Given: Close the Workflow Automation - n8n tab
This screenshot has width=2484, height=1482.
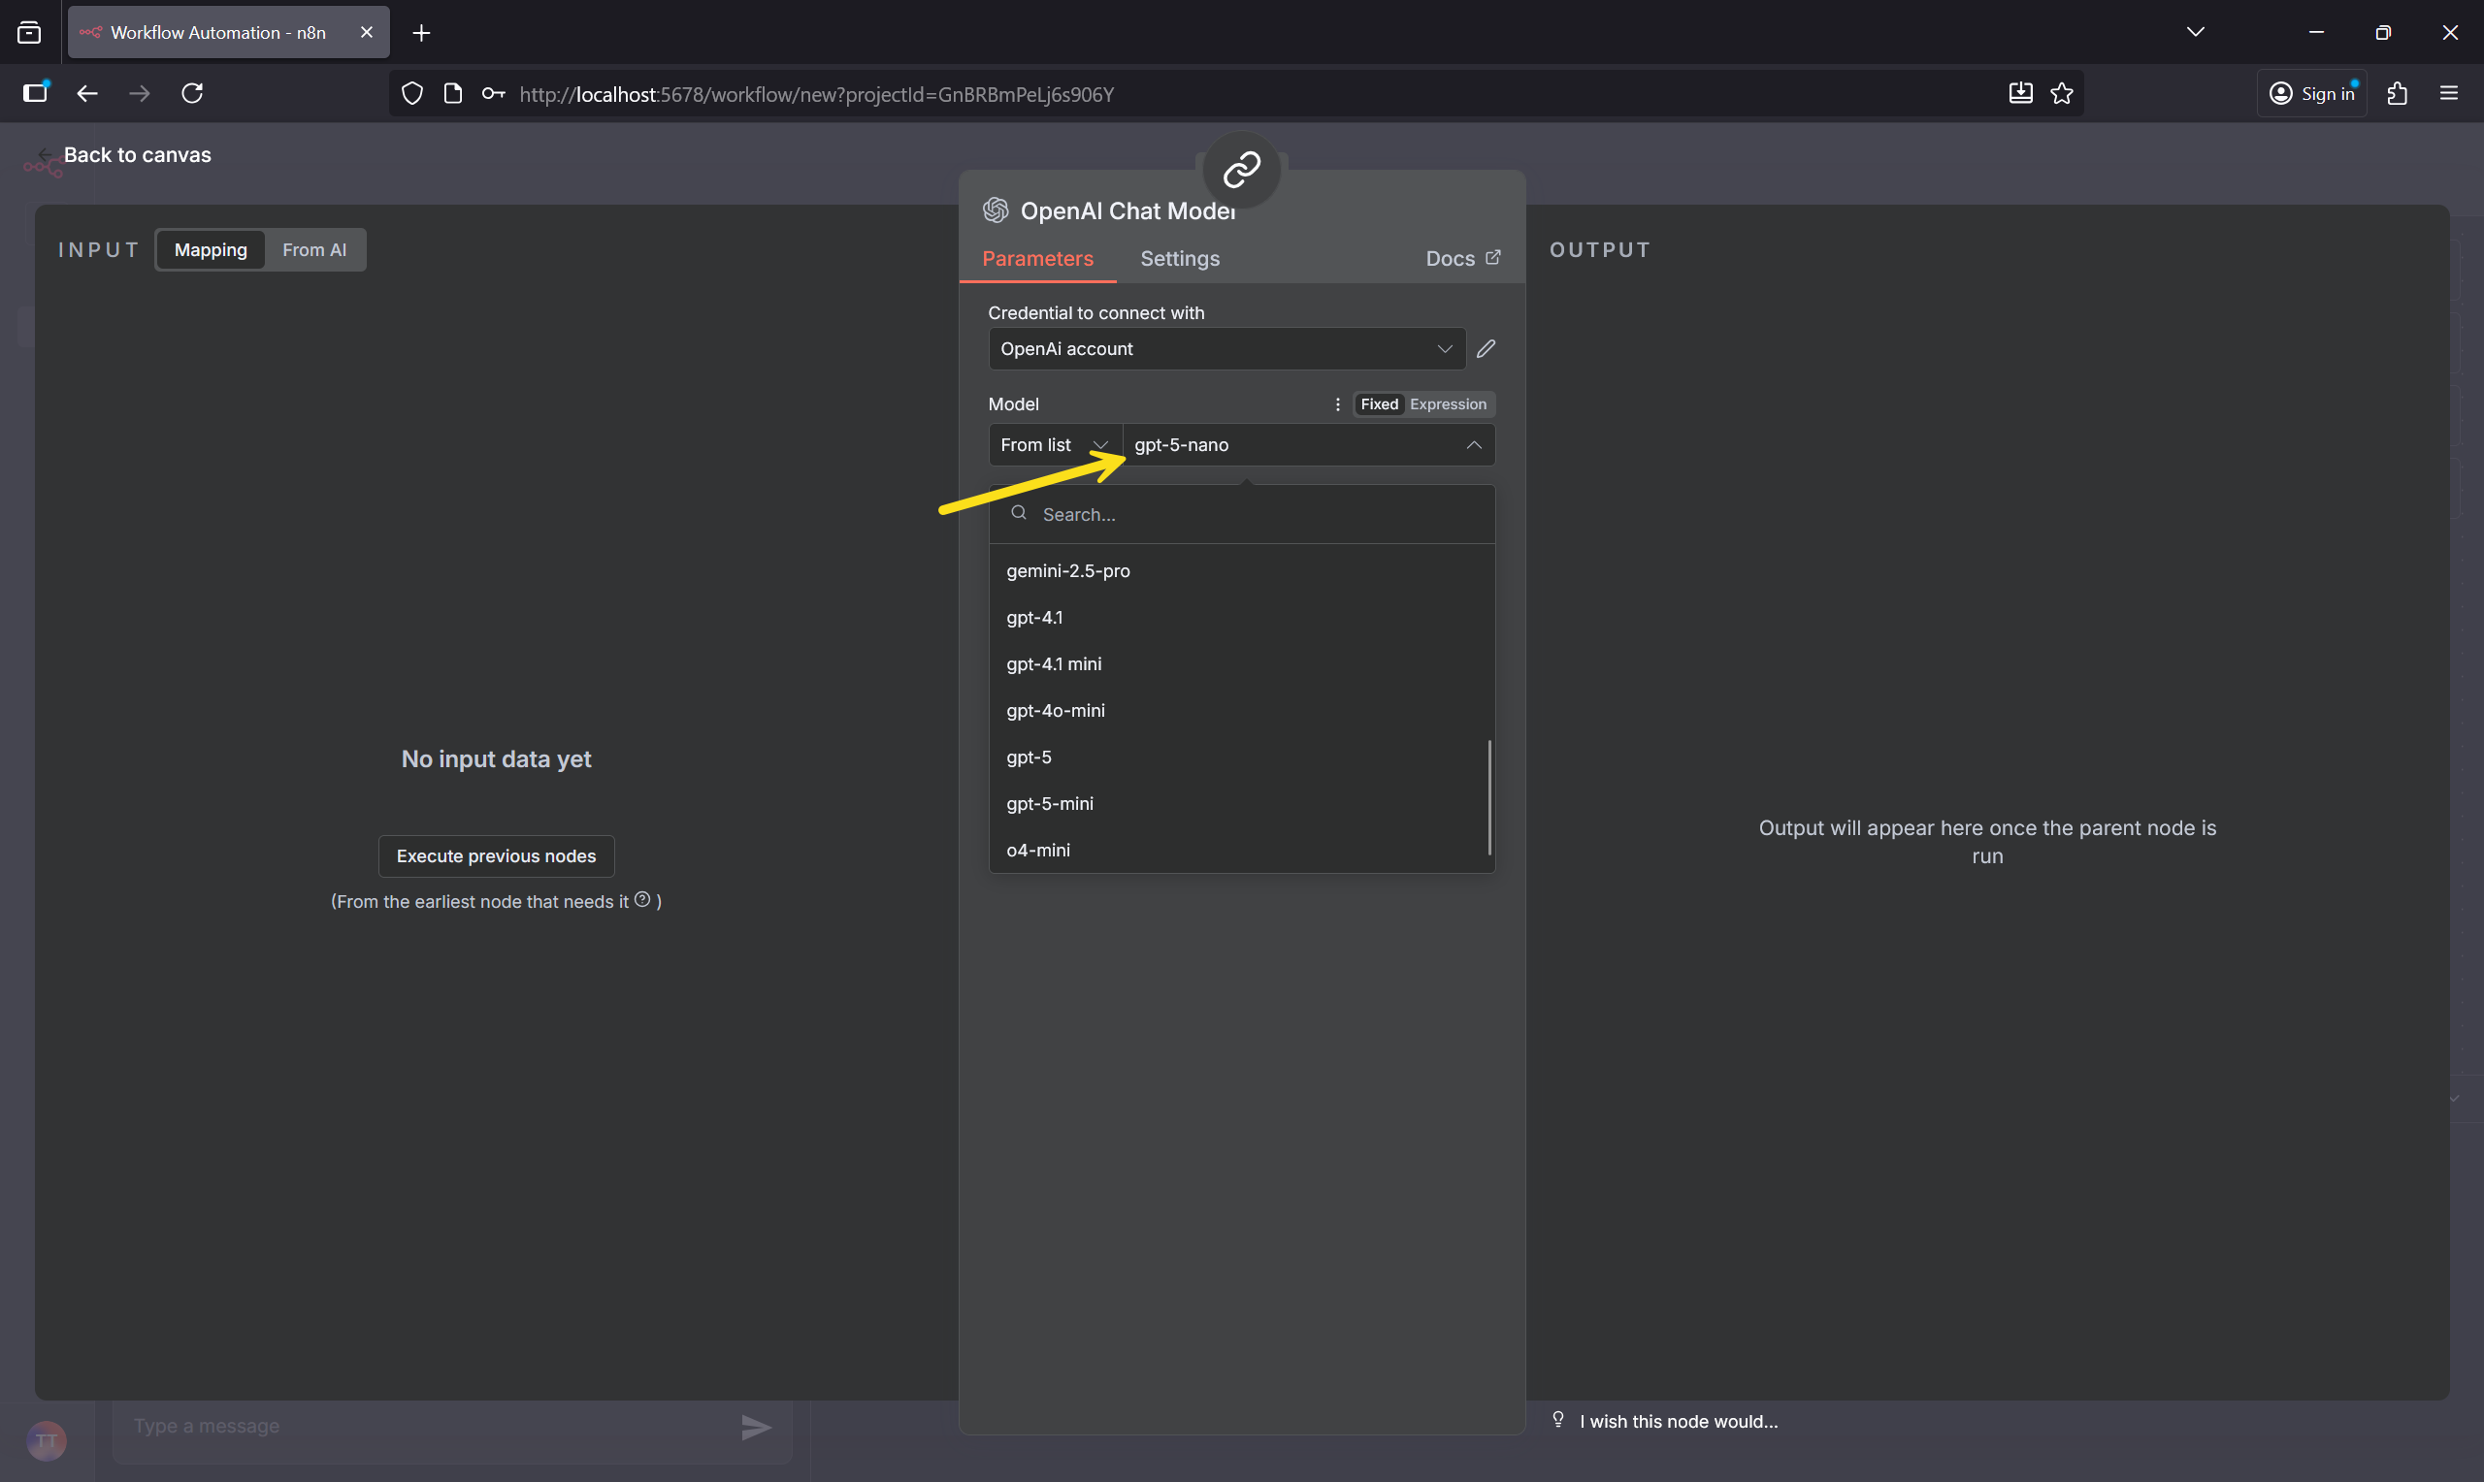Looking at the screenshot, I should [x=367, y=32].
